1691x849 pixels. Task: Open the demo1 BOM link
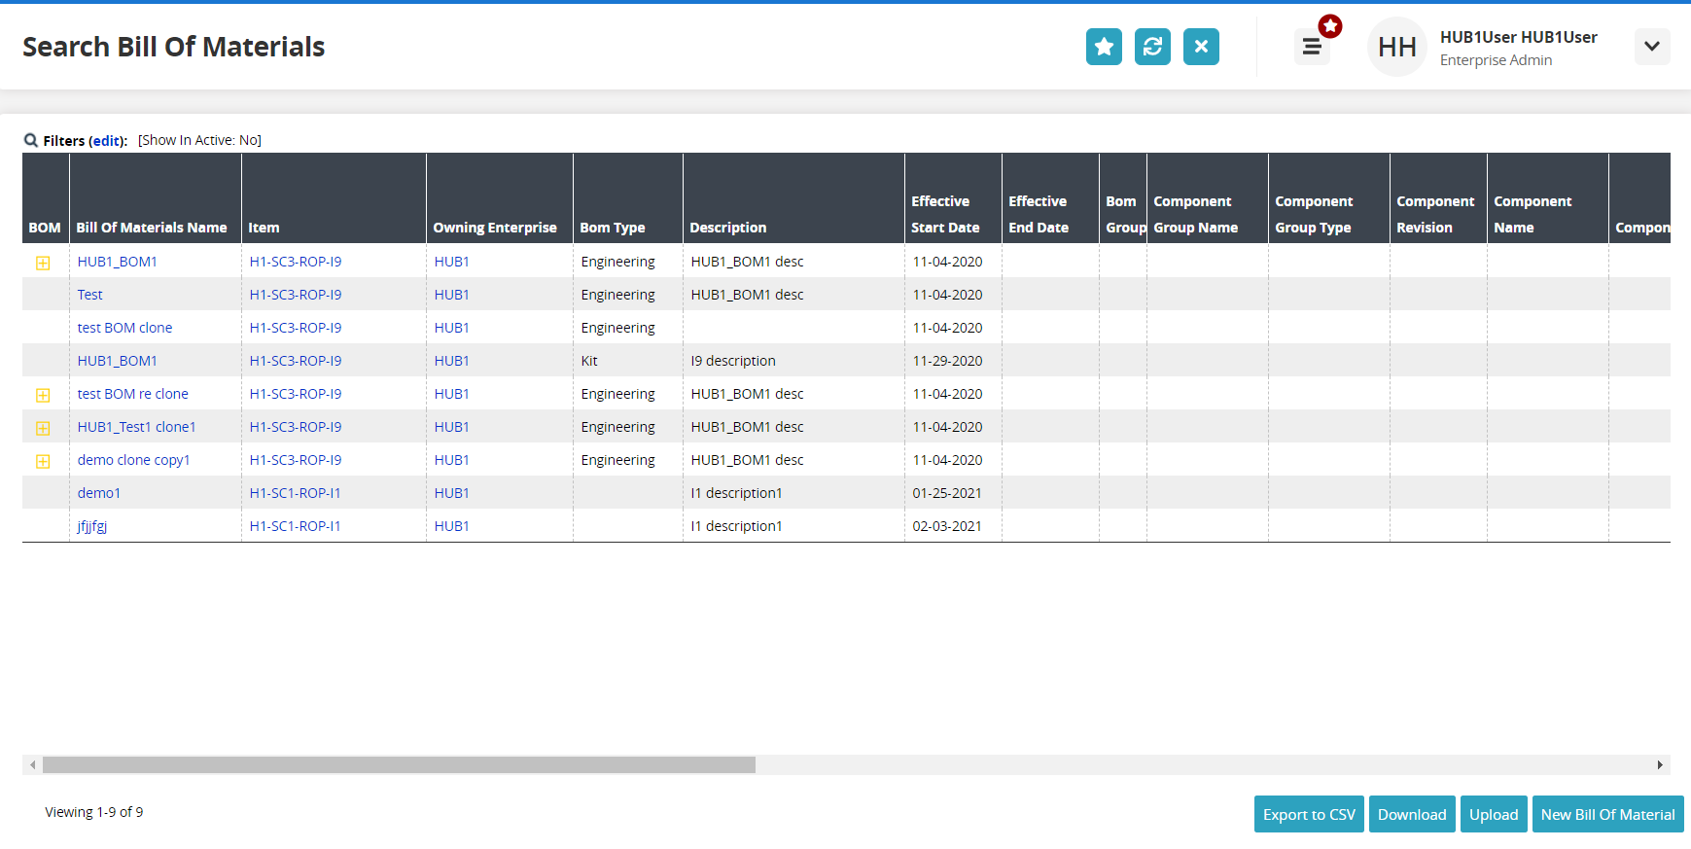click(99, 493)
